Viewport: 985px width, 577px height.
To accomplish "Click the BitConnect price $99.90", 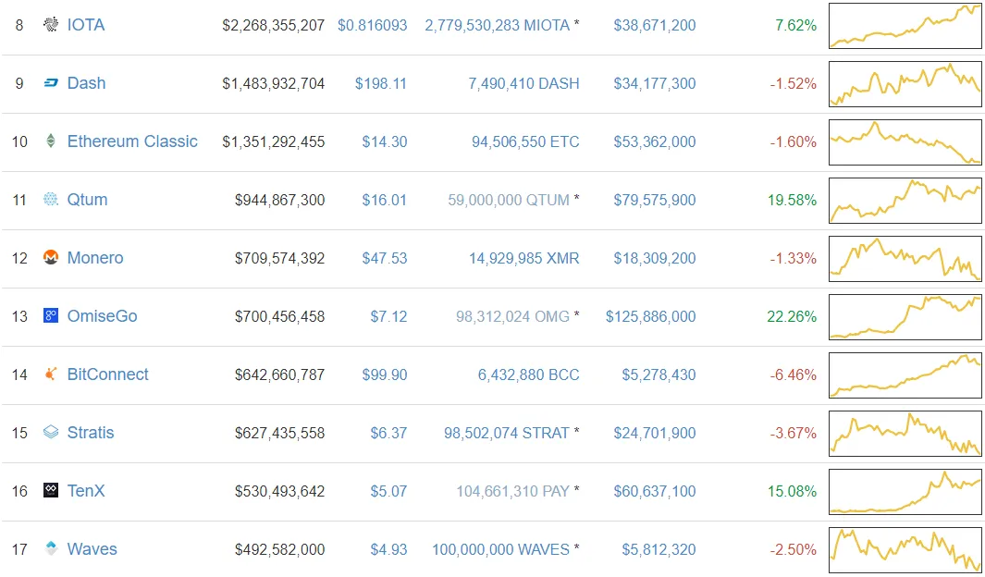I will point(385,374).
